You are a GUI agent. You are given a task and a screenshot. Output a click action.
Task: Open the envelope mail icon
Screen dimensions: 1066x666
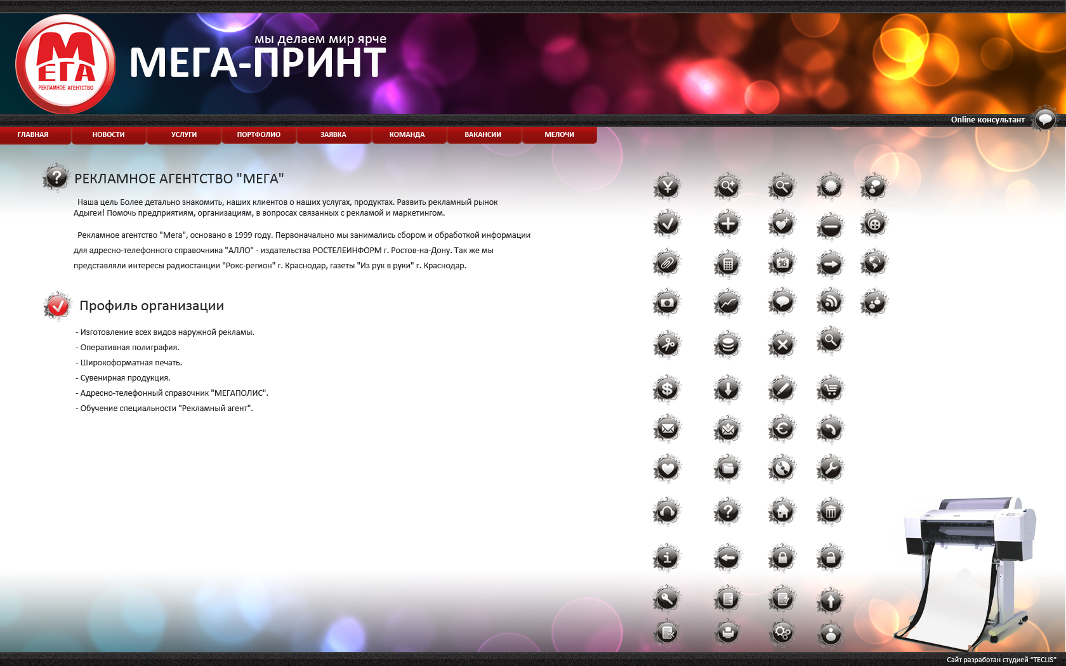(x=666, y=428)
